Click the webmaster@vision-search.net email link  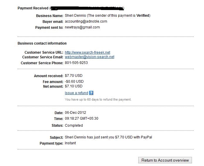pos(90,57)
